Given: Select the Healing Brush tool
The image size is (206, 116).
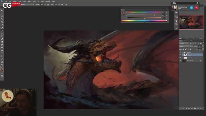Looking at the screenshot, I should [x=2, y=28].
